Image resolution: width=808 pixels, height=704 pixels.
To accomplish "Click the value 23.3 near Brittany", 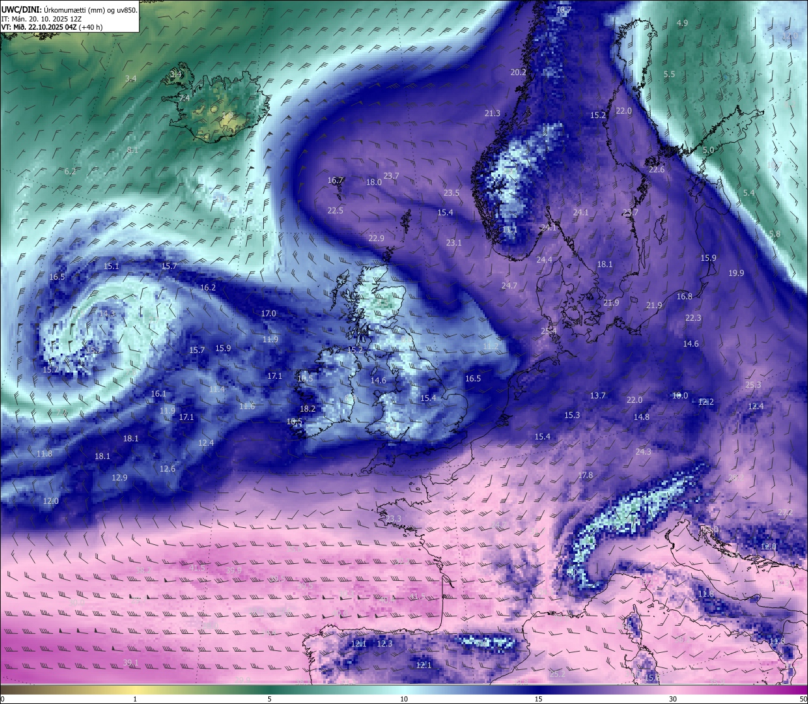I will point(393,518).
